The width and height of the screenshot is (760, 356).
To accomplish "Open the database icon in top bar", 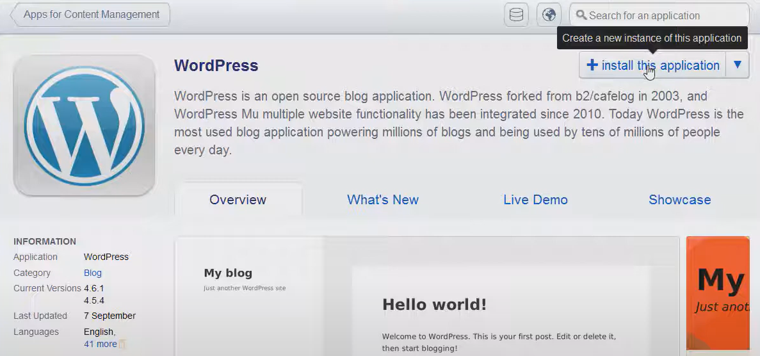I will click(516, 15).
